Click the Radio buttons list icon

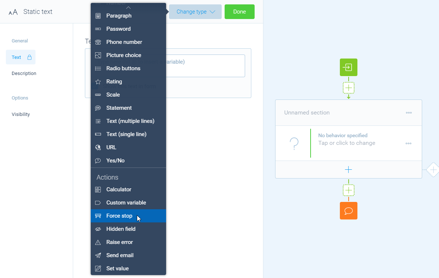tap(98, 68)
